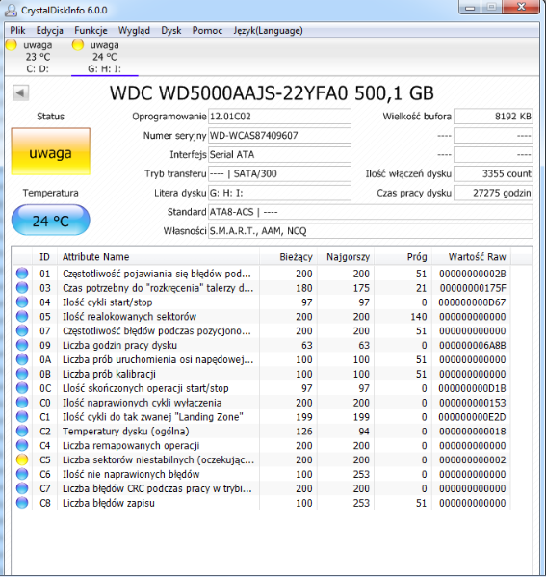This screenshot has width=546, height=577.
Task: Click the blue status dot for attribute C1
Action: click(x=22, y=417)
